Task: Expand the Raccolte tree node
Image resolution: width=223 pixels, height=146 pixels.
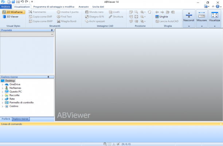Action: click(2, 95)
